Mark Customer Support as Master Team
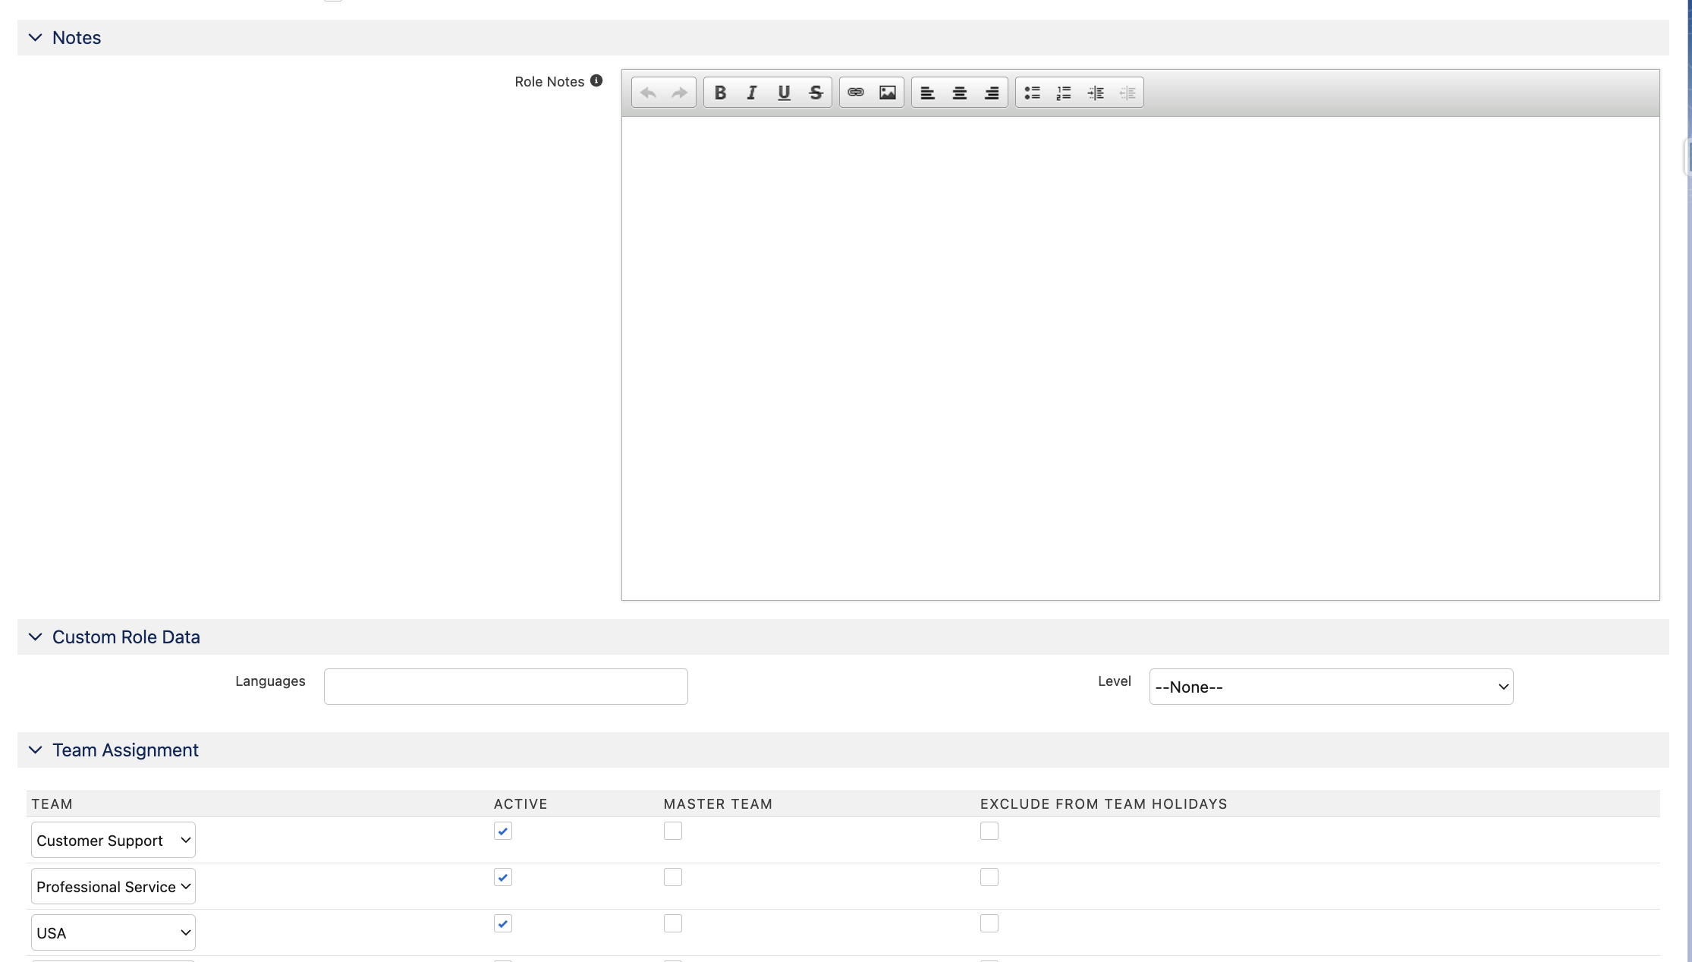This screenshot has height=962, width=1692. [x=673, y=831]
